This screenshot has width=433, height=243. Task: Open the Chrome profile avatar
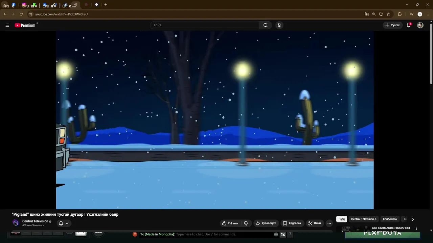[x=420, y=14]
